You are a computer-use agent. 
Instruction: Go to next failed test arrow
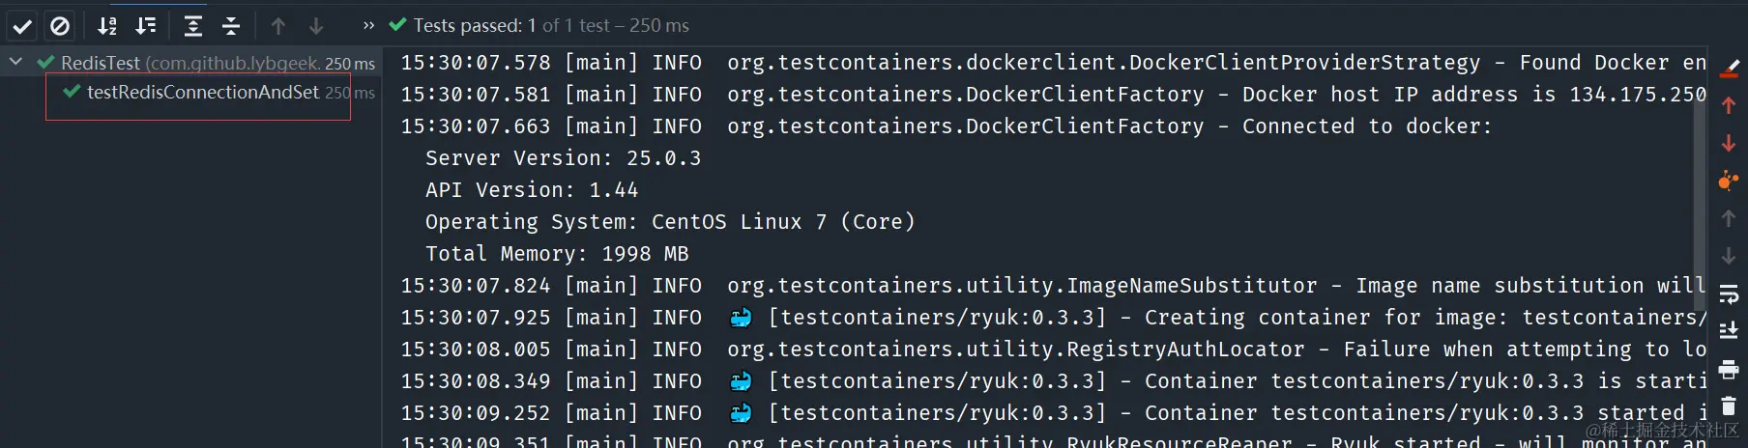point(316,26)
